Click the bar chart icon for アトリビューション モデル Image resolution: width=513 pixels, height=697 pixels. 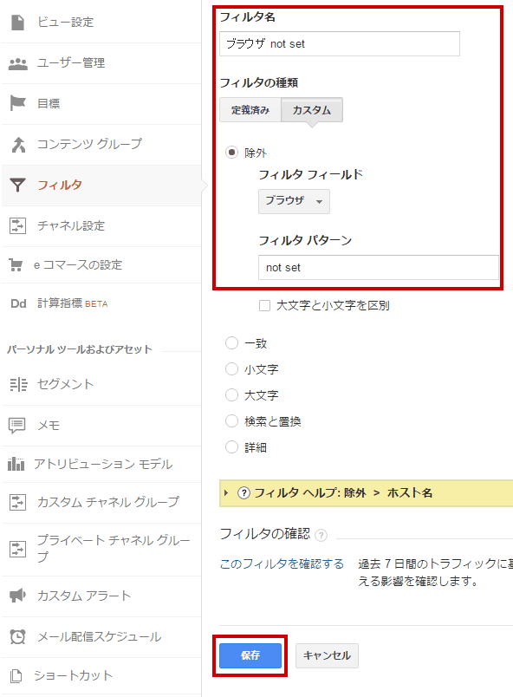tap(16, 464)
